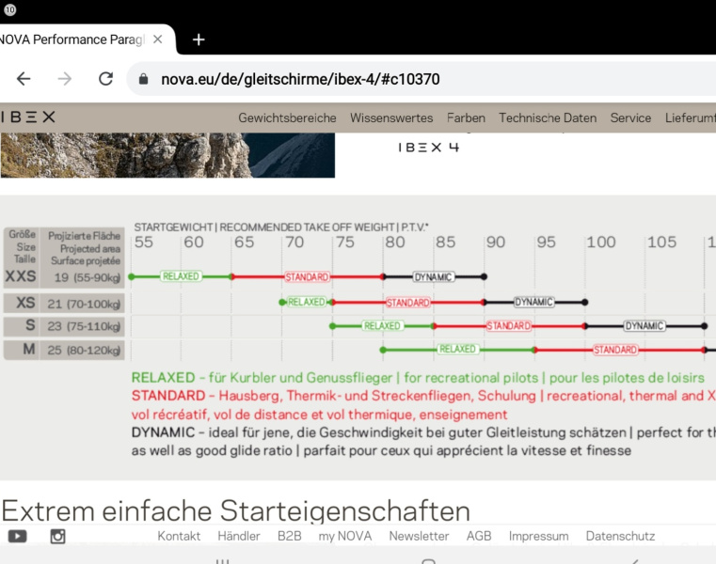Click the DYNAMIC label in the XXS row
Viewport: 716px width, 564px height.
433,277
